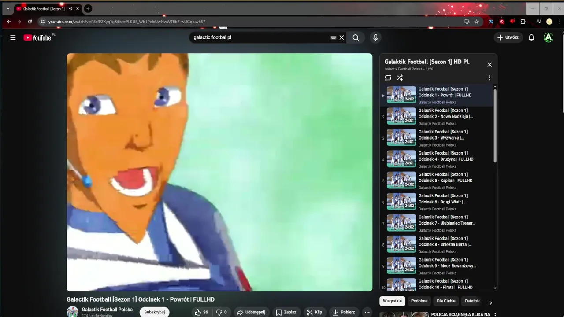The height and width of the screenshot is (317, 564).
Task: Open menu for POLICJA ŚCIĄGNĘŁA KIJKA video
Action: tap(495, 314)
